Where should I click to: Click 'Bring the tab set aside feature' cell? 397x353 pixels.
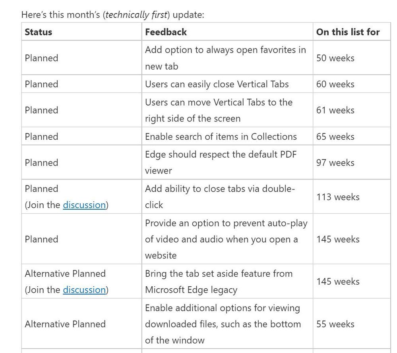[x=219, y=282]
